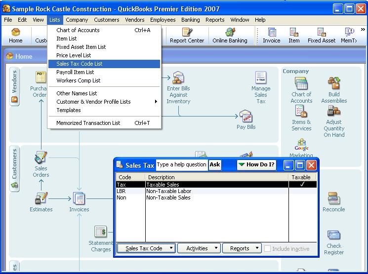Viewport: 368px width, 274px height.
Task: Click the Online Banking toolbar icon
Action: [x=230, y=35]
